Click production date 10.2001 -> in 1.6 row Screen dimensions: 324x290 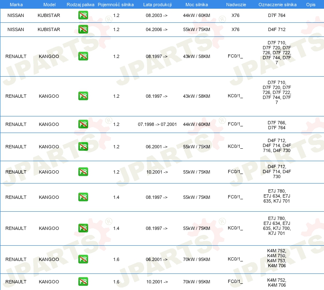pyautogui.click(x=157, y=282)
